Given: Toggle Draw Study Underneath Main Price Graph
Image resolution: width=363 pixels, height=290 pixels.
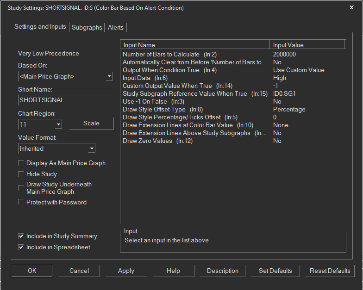Looking at the screenshot, I should pos(21,188).
